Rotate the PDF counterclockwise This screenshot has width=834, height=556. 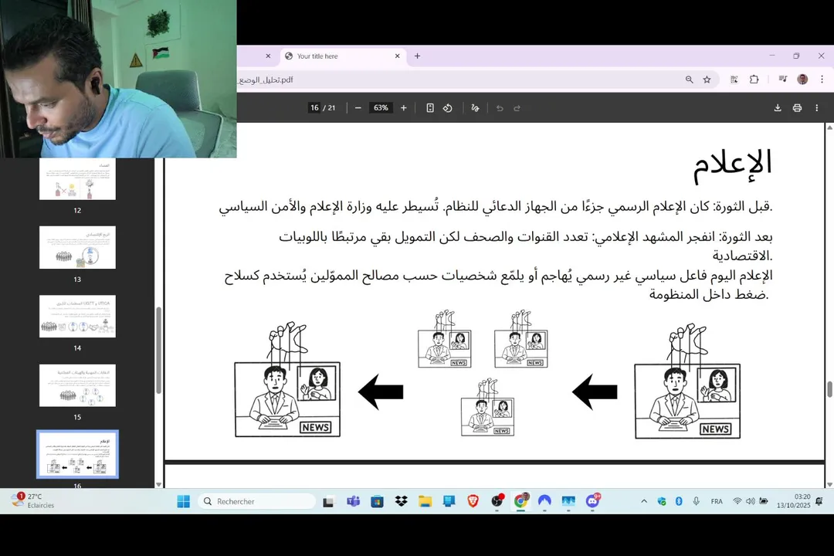(x=447, y=108)
